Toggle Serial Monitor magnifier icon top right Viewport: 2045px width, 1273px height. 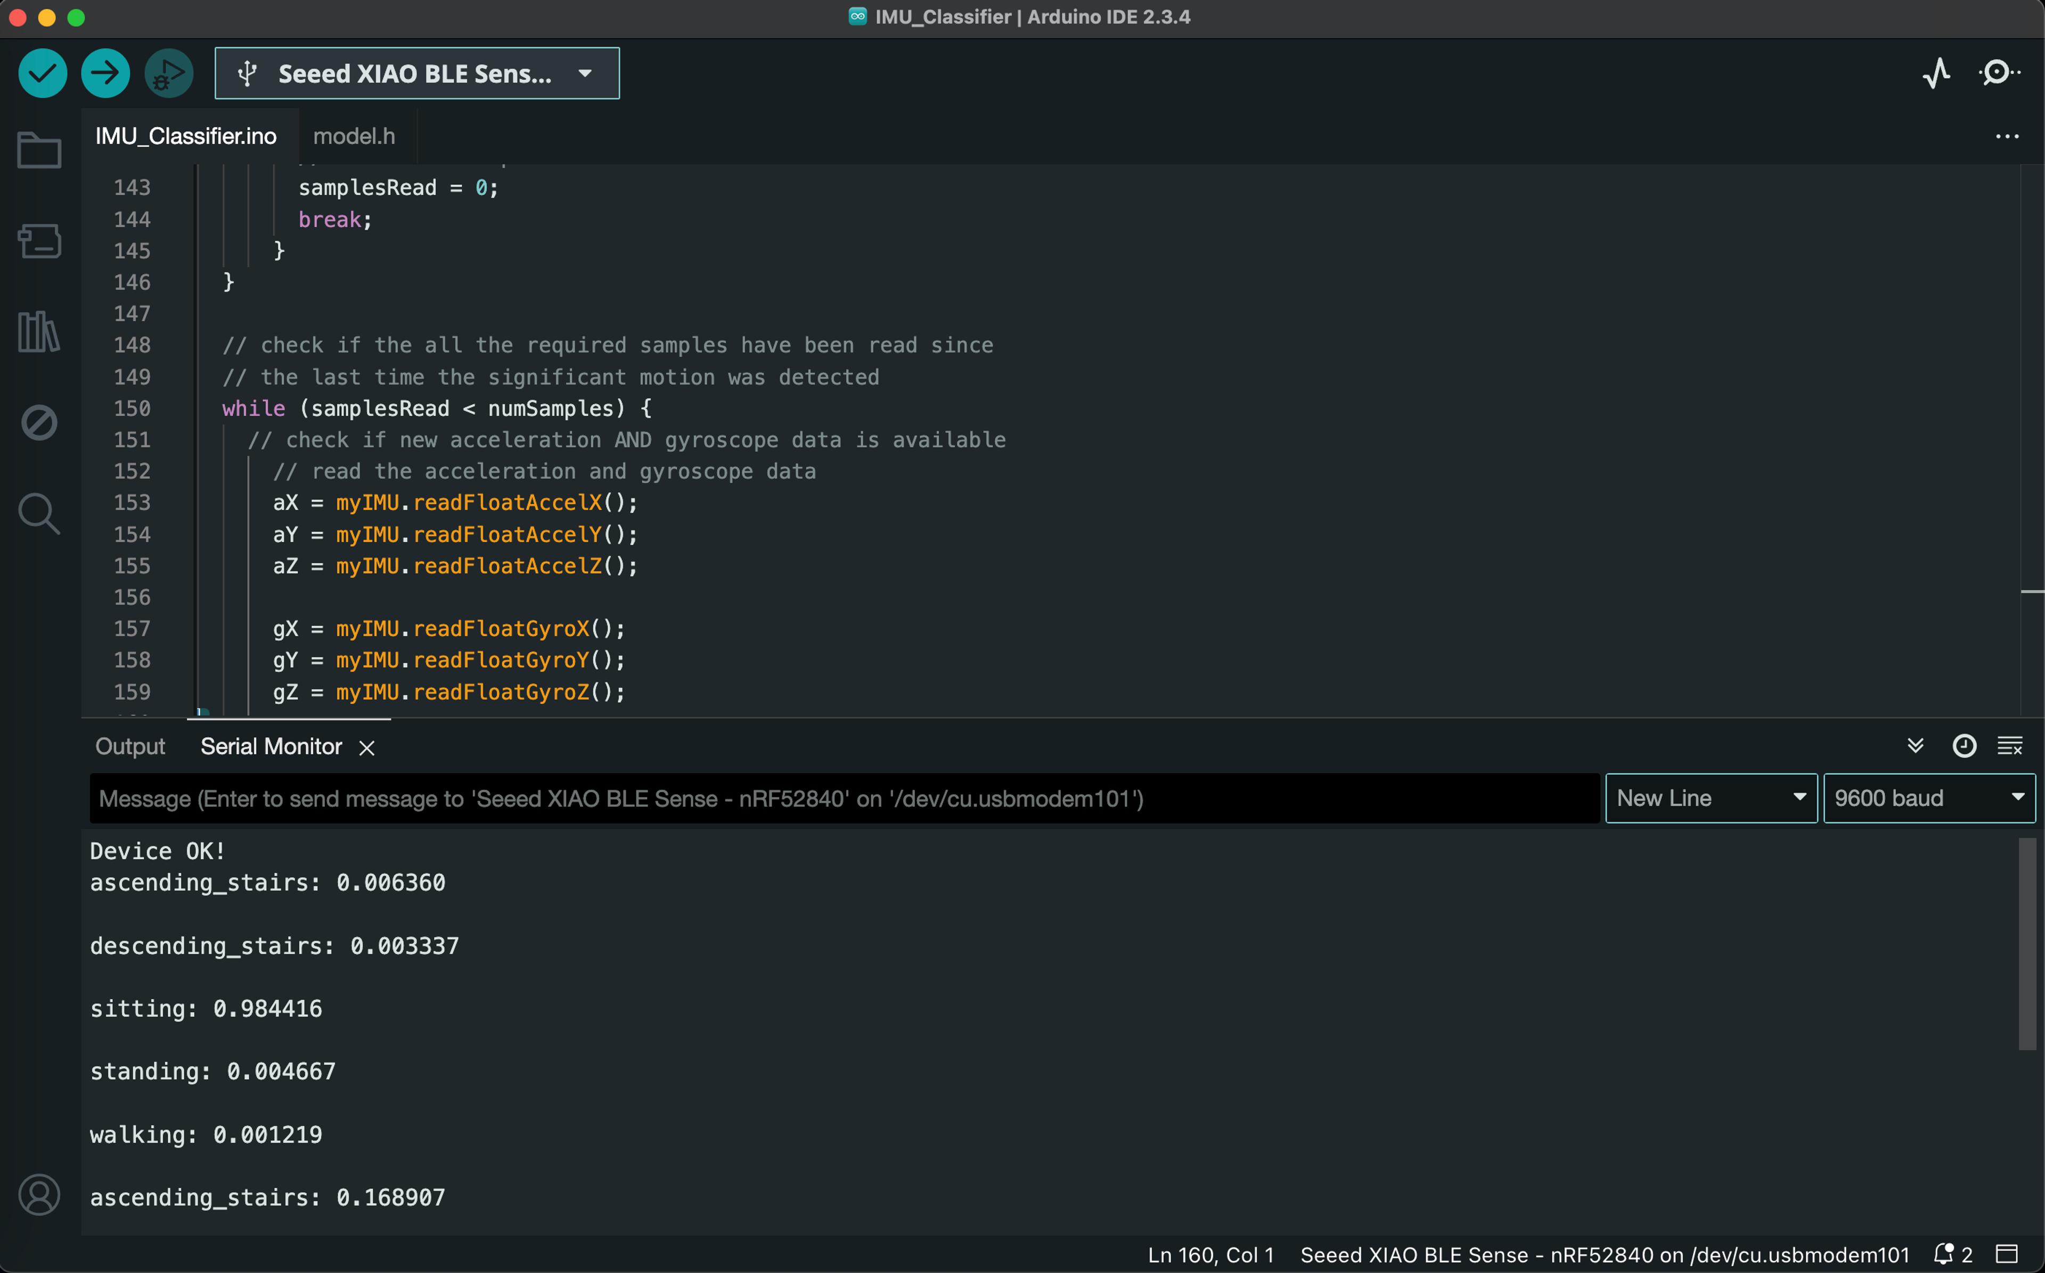[x=1999, y=73]
